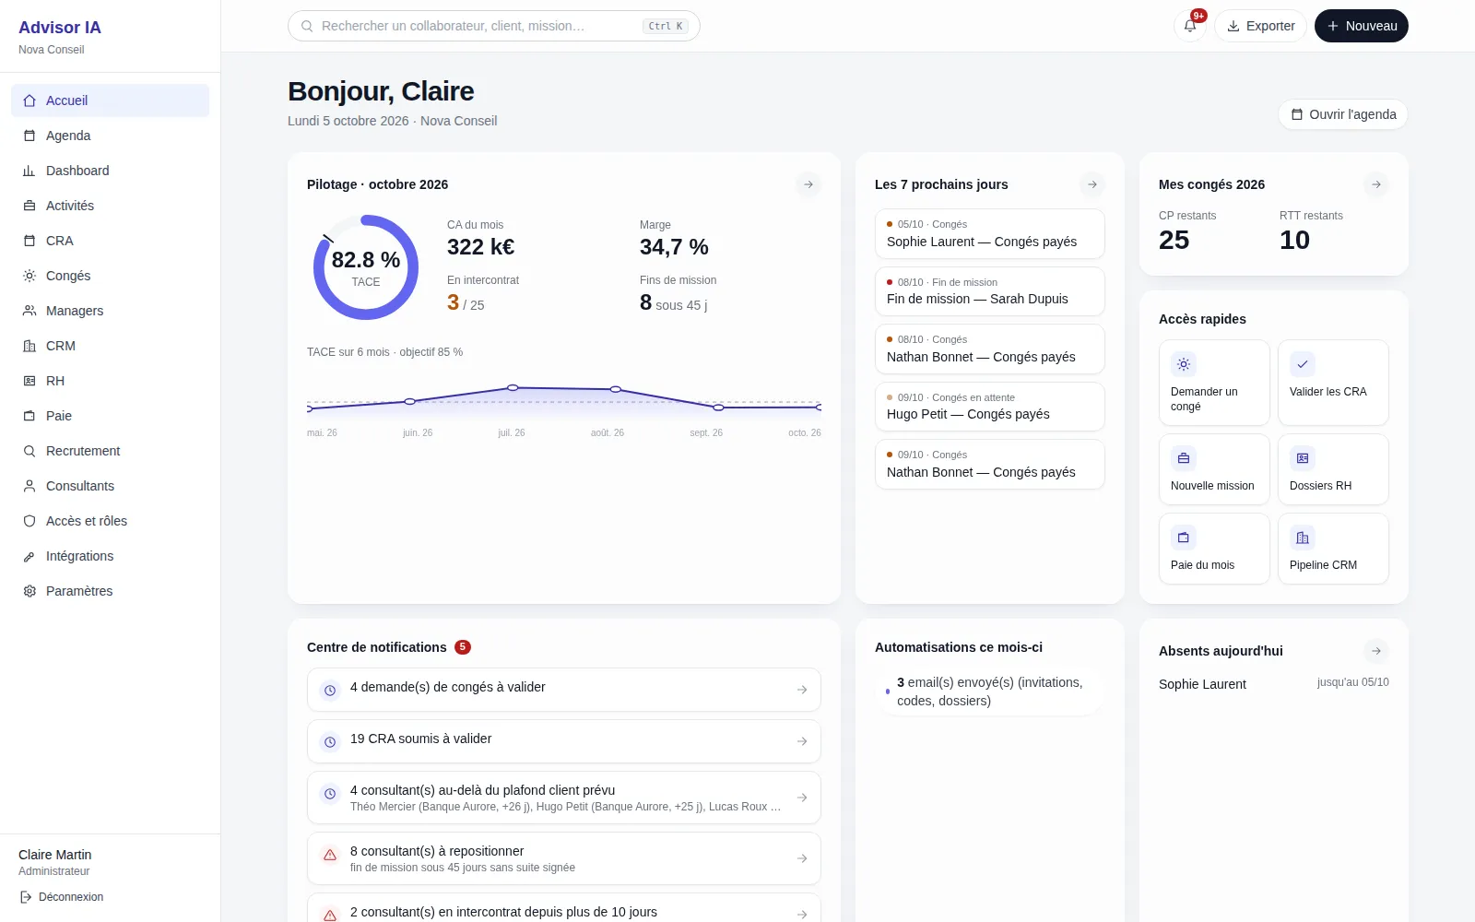This screenshot has height=922, width=1475.
Task: Open Managers in the sidebar
Action: [x=111, y=311]
